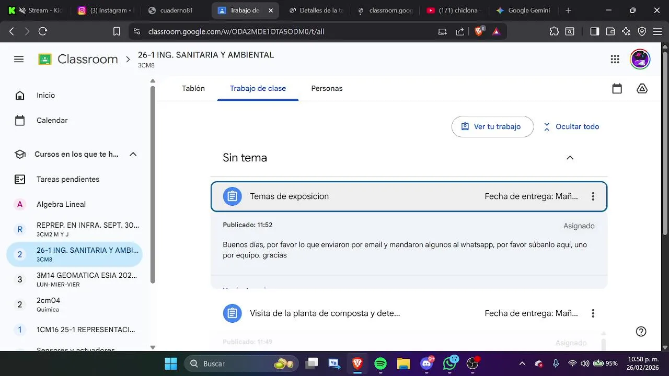Show hidden system tray icons
This screenshot has width=669, height=376.
522,363
